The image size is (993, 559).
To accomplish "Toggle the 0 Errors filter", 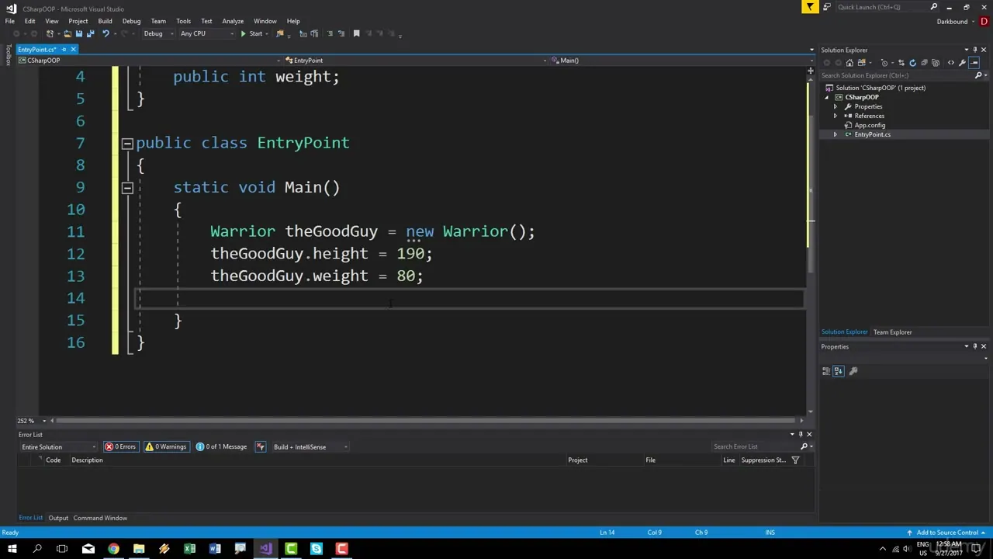I will pos(121,446).
